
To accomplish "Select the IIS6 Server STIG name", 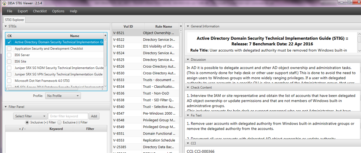I will point(22,55).
